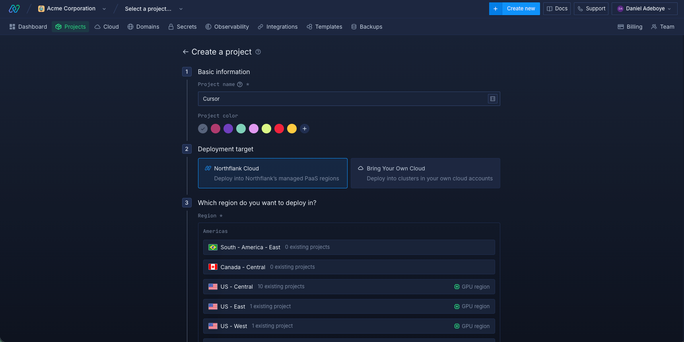Screen dimensions: 684x342
Task: Select Bring Your Own Cloud target
Action: 426,173
